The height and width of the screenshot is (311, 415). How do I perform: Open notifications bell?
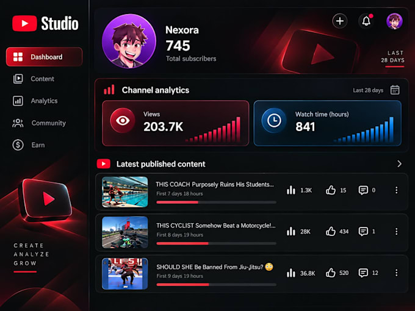tap(366, 21)
